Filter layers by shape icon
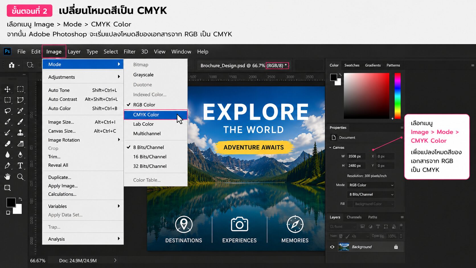Screen dimensions: 476x268 [386, 227]
